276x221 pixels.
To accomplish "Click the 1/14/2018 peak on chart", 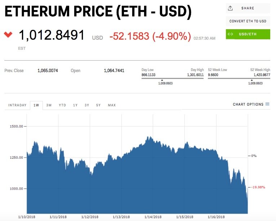I will [x=148, y=137].
